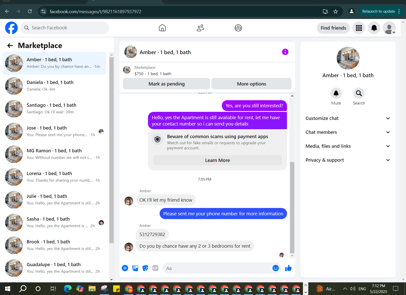
Task: Open Śantiago's conversation
Action: pyautogui.click(x=55, y=109)
